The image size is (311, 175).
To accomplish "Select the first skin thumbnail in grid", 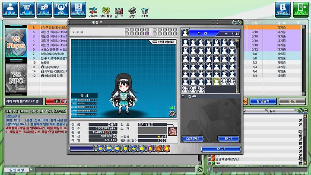I will [185, 43].
